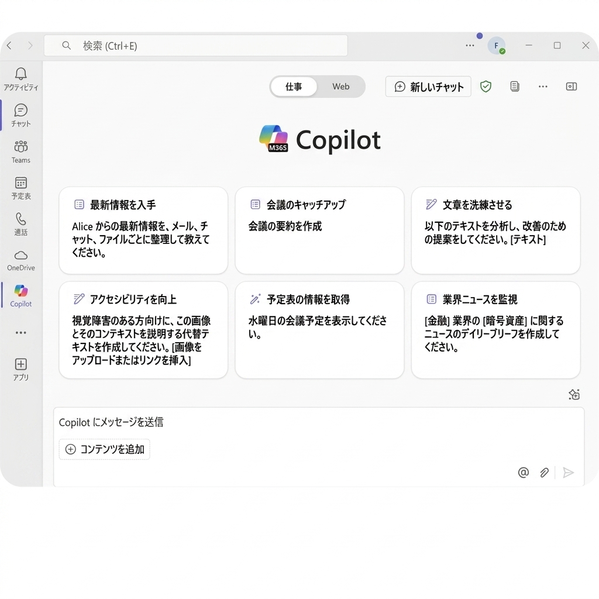
Task: Click コンテンツを追加 button
Action: tap(104, 449)
